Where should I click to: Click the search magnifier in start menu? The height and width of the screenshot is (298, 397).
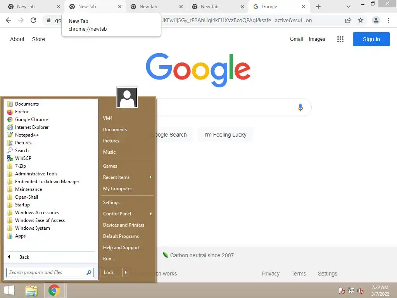tap(89, 272)
